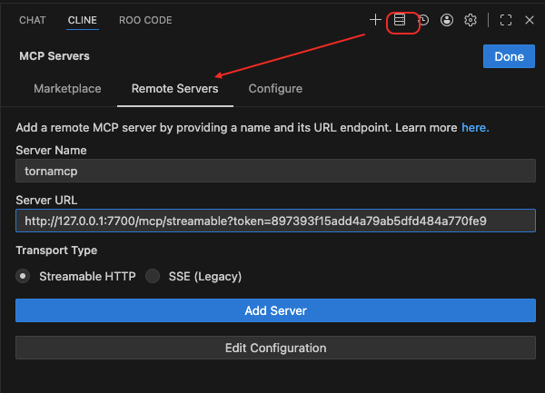Focus the Server URL input field
This screenshot has width=545, height=393.
[x=275, y=221]
